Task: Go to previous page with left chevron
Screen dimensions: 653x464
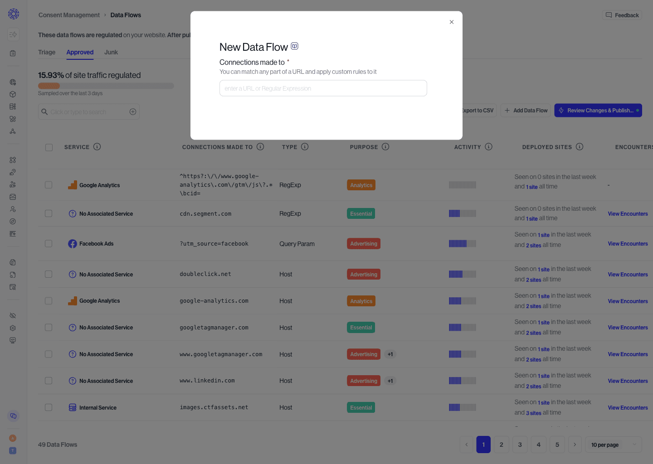Action: click(x=466, y=445)
